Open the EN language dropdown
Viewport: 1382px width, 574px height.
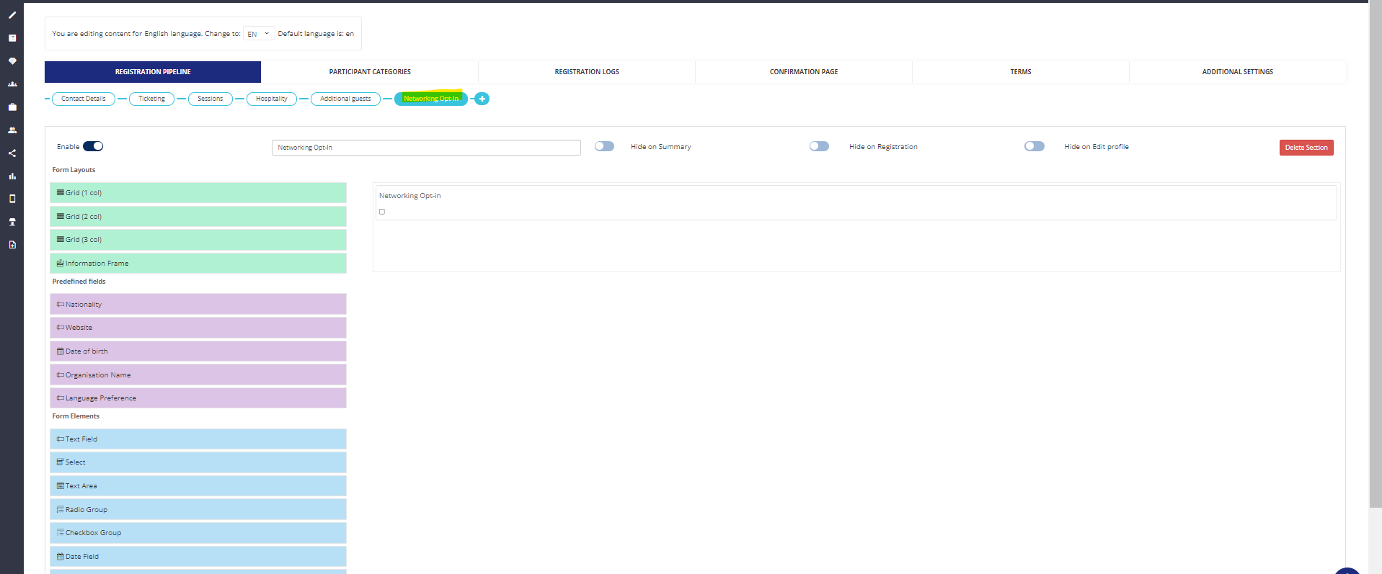(258, 34)
